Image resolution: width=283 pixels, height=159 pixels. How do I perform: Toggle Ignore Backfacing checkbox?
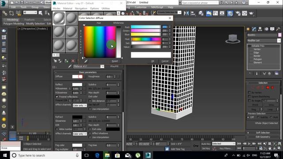pyautogui.click(x=249, y=96)
